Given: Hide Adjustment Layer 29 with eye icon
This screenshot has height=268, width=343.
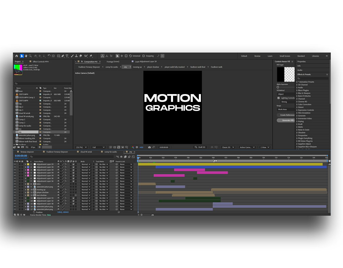Looking at the screenshot, I should pyautogui.click(x=15, y=164).
